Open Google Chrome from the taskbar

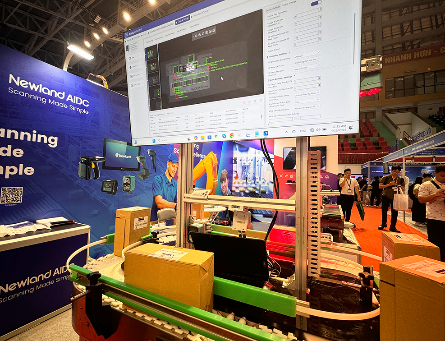pyautogui.click(x=232, y=135)
